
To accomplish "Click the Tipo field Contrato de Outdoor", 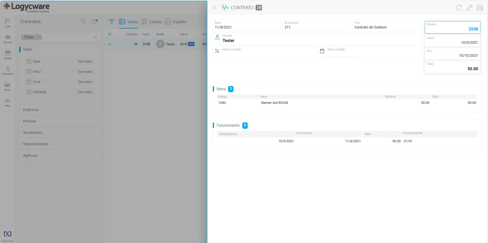I will [x=386, y=25].
